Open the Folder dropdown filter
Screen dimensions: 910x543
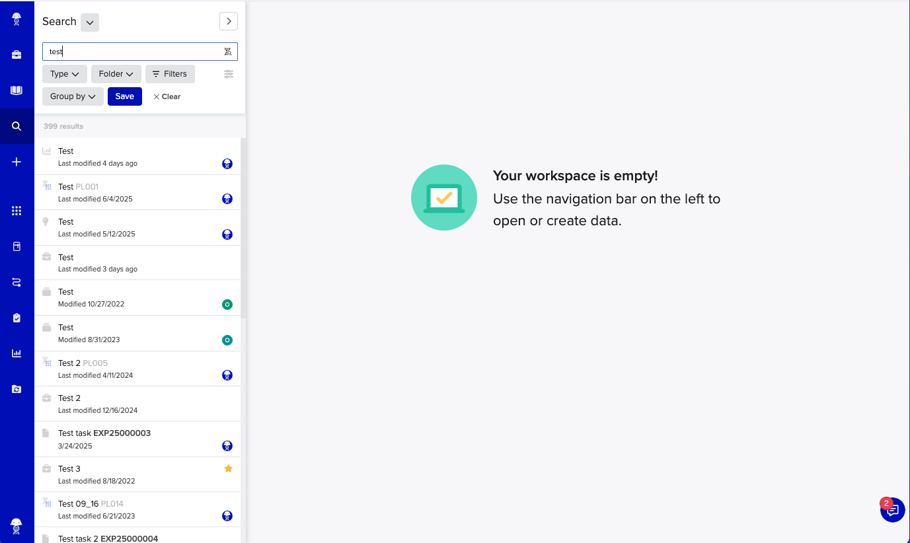point(116,74)
